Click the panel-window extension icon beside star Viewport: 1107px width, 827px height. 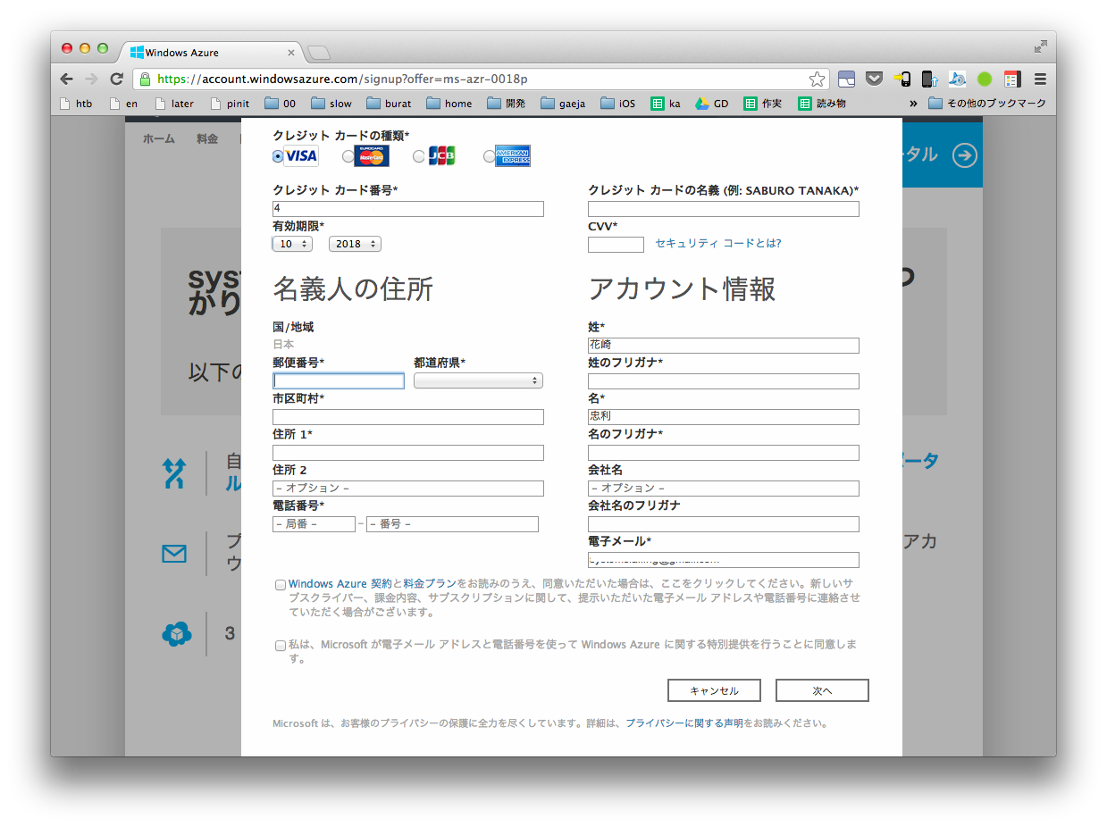tap(847, 79)
